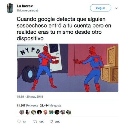The image size is (124, 127).
Task: Click the fifth liker avatar in row
Action: click(45, 112)
